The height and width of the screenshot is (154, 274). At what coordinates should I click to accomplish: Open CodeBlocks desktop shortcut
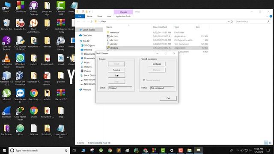pyautogui.click(x=20, y=7)
